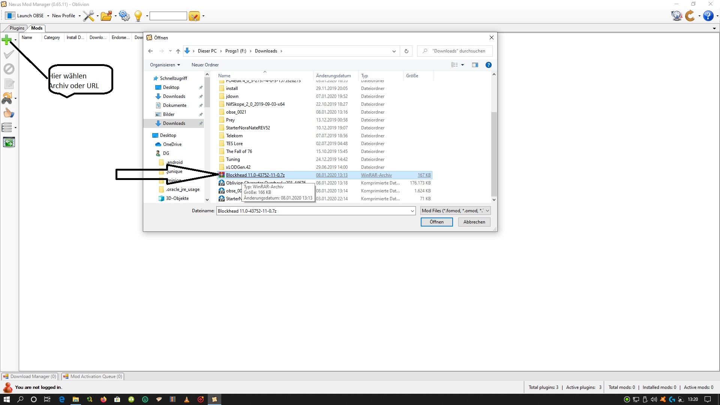Open the Mod Files file type dropdown
The width and height of the screenshot is (720, 405).
(455, 211)
